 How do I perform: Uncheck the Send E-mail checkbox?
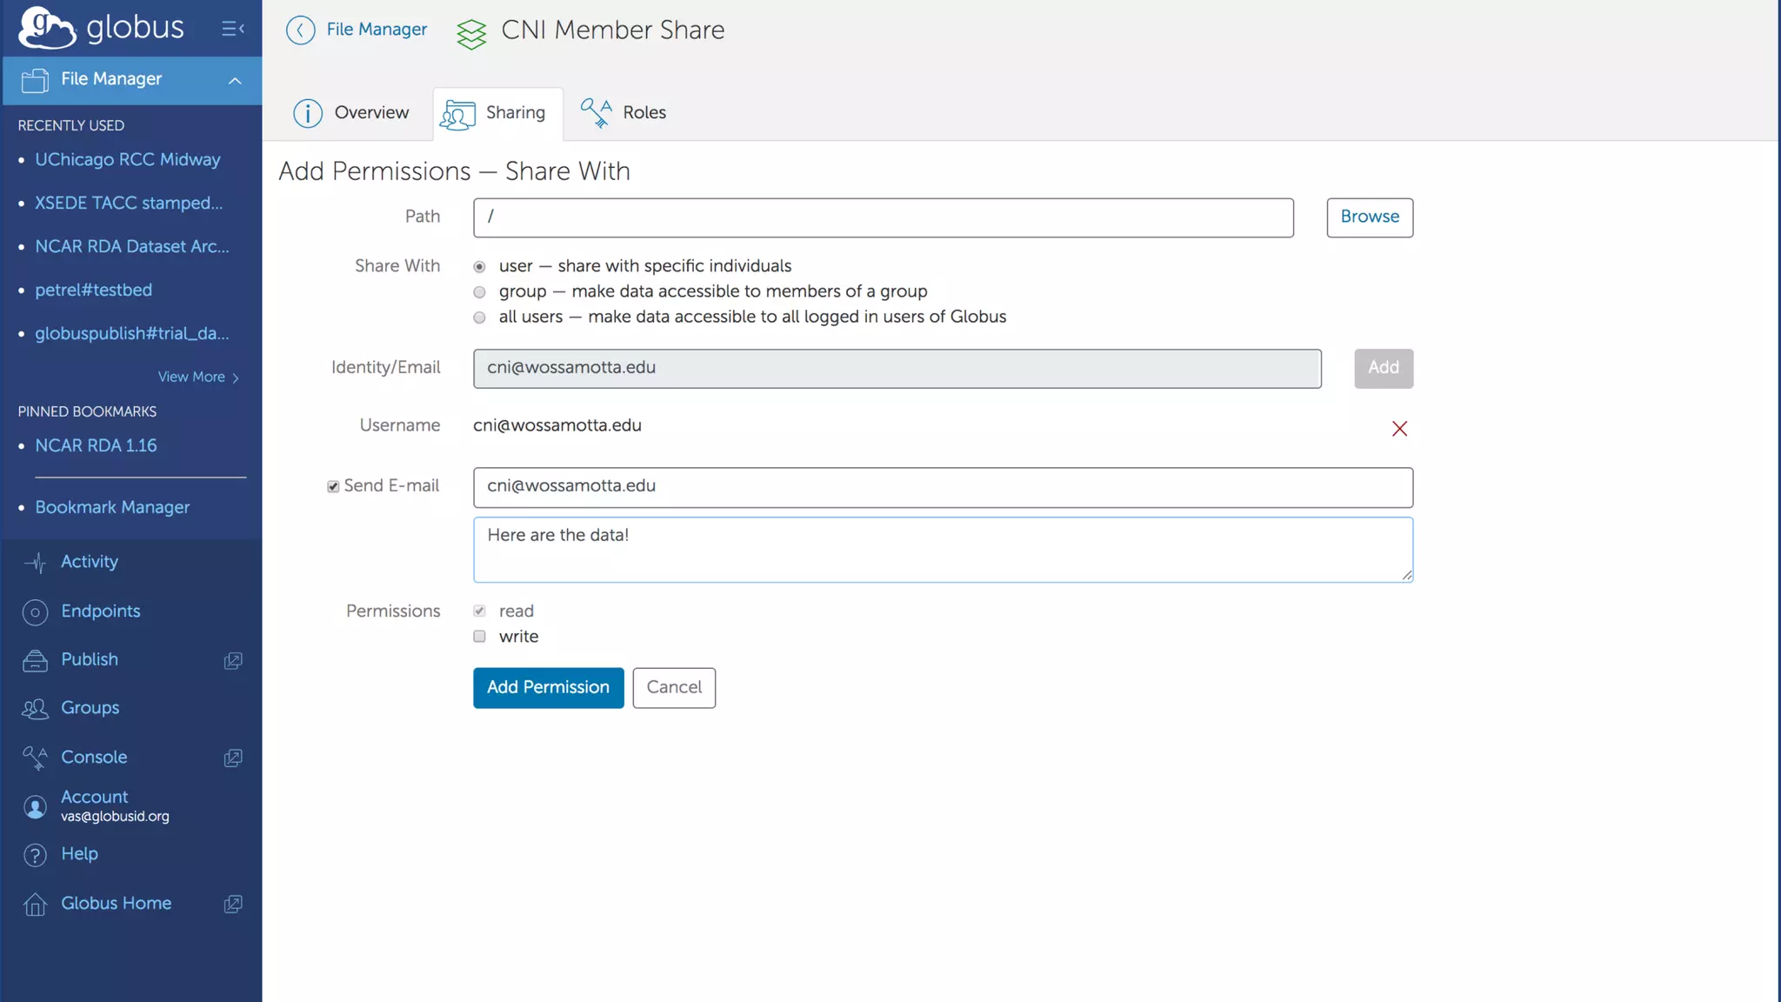[x=333, y=487]
